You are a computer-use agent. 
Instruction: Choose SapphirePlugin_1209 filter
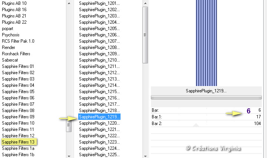99,54
